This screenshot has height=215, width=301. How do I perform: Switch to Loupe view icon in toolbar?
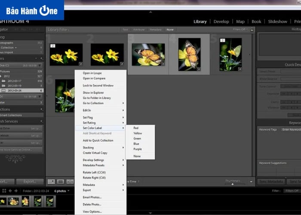pos(61,181)
